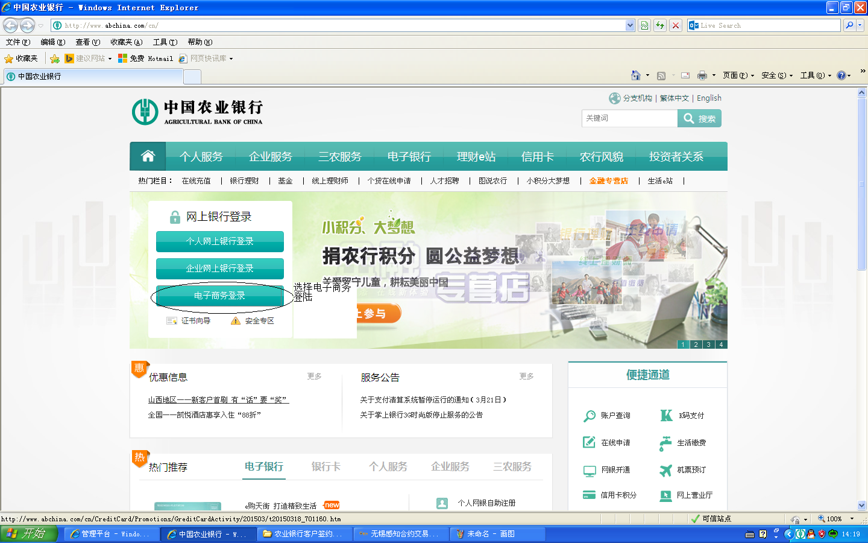
Task: Click the 生活缴费 faucet icon
Action: click(665, 443)
